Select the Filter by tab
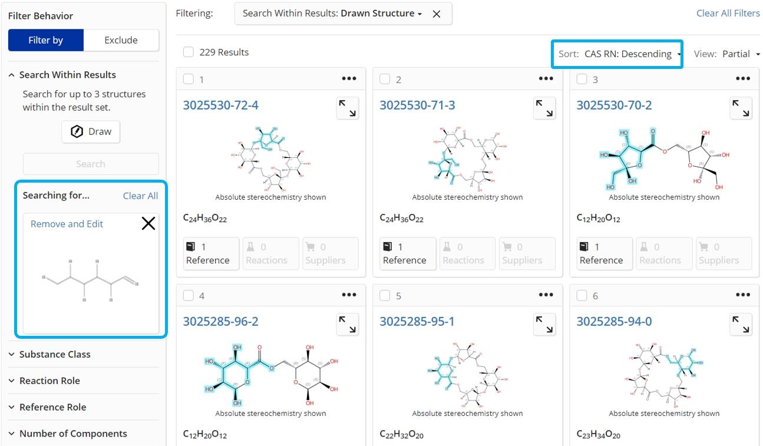The height and width of the screenshot is (446, 763). point(46,40)
